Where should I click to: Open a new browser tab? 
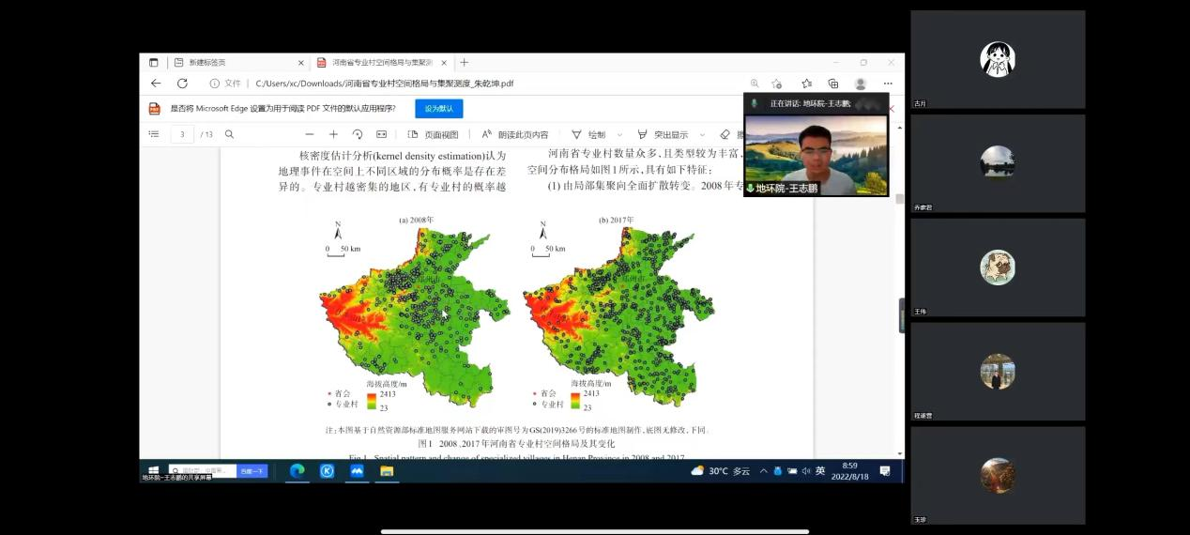464,63
